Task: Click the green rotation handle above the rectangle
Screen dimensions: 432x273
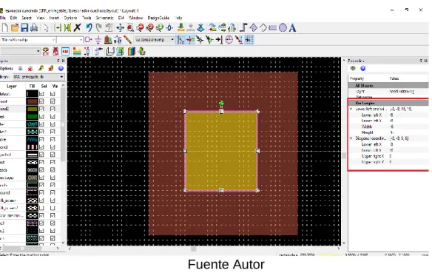Action: pos(221,104)
